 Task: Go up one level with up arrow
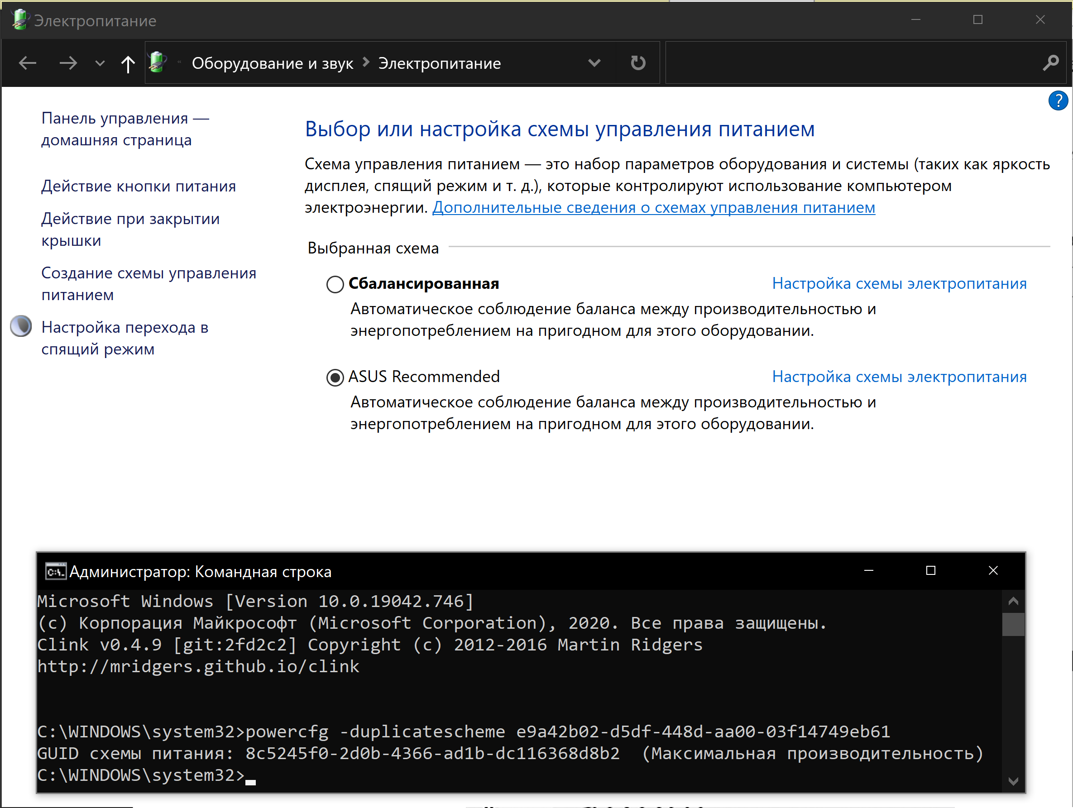pyautogui.click(x=128, y=63)
